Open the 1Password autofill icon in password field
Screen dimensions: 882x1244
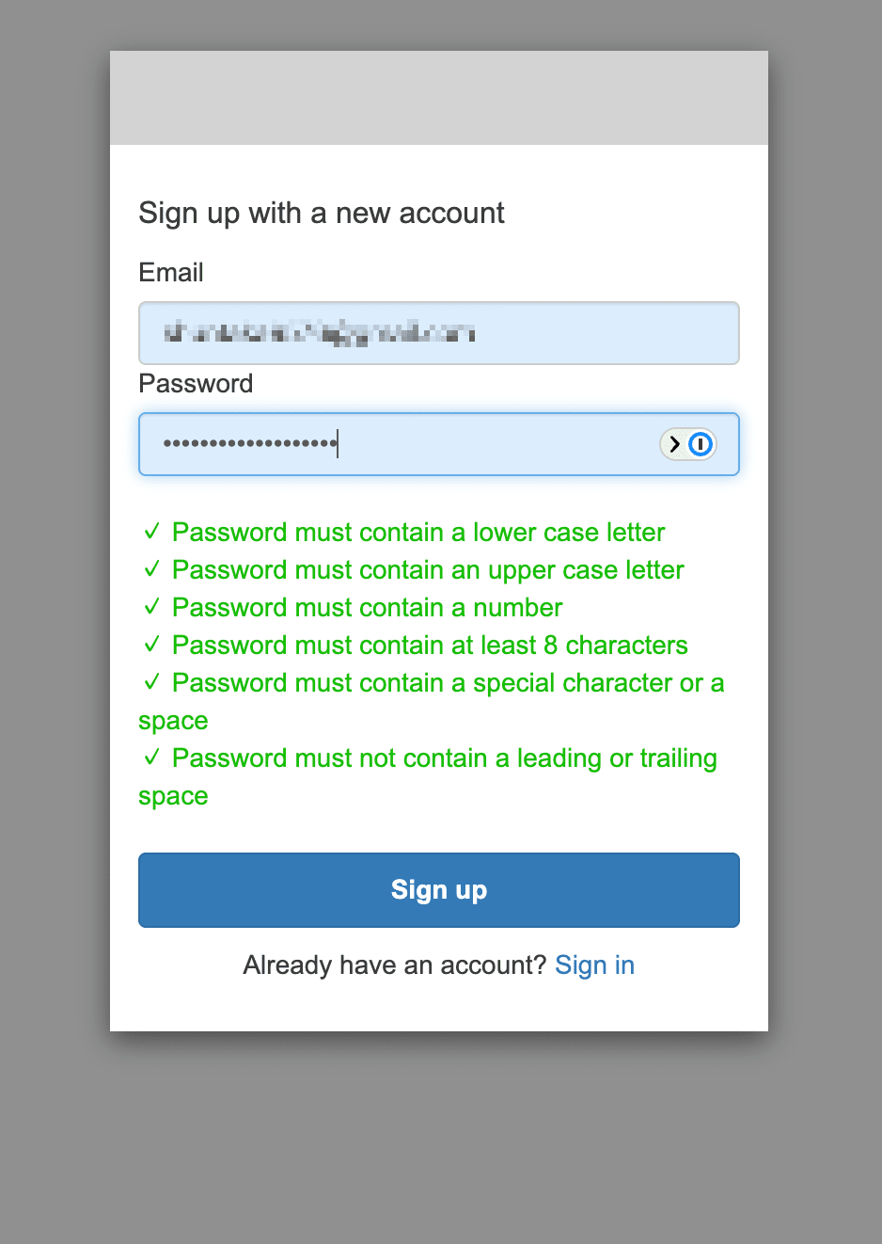pyautogui.click(x=701, y=444)
